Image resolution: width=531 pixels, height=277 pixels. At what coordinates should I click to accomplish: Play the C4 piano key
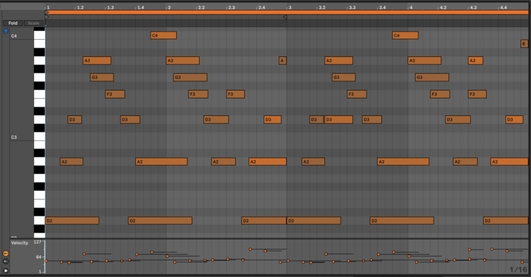click(x=39, y=35)
